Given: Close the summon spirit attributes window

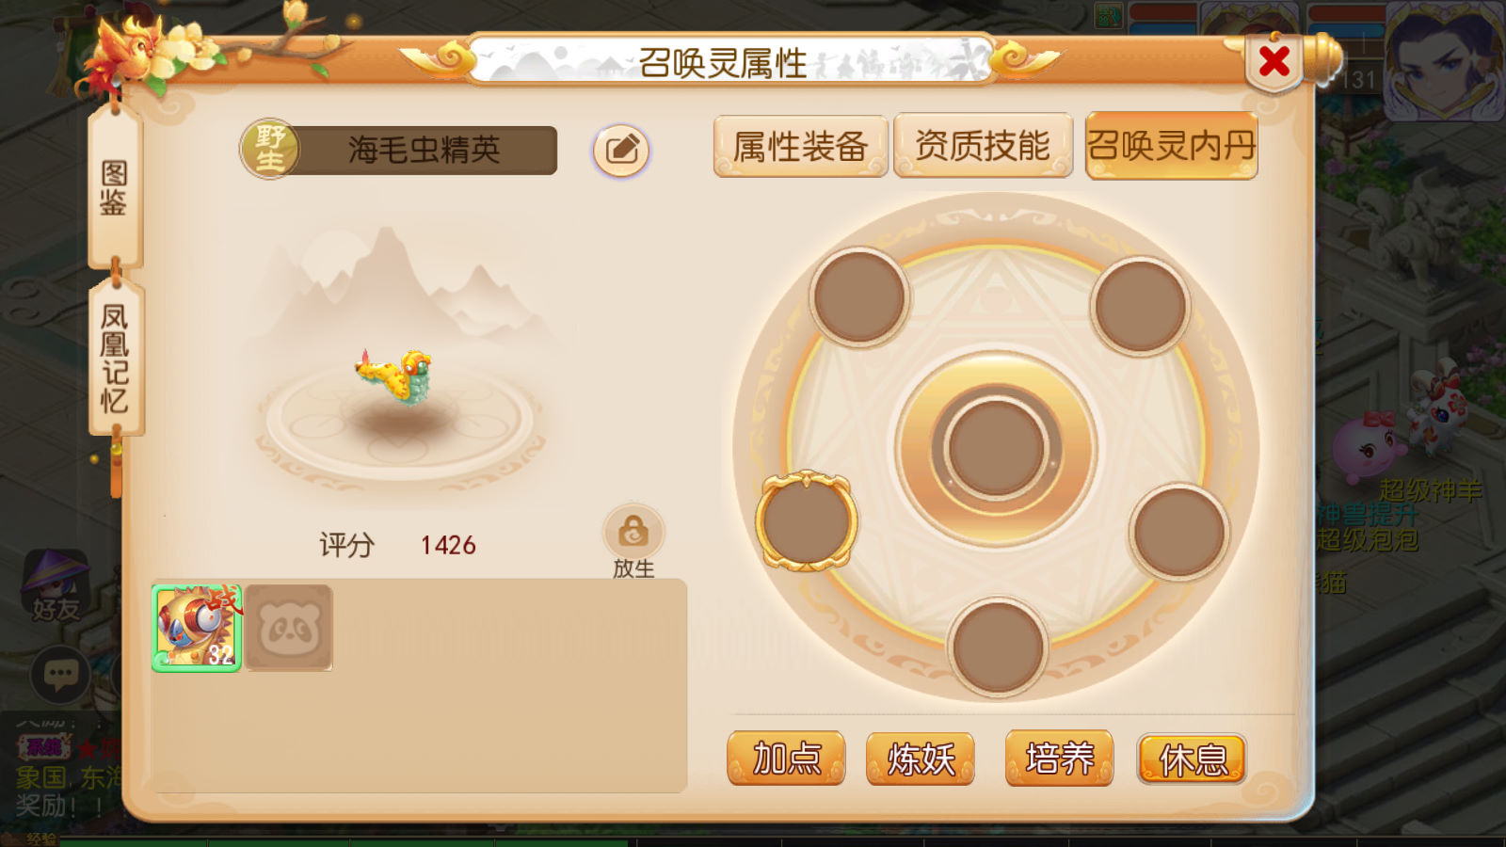Looking at the screenshot, I should click(x=1274, y=62).
